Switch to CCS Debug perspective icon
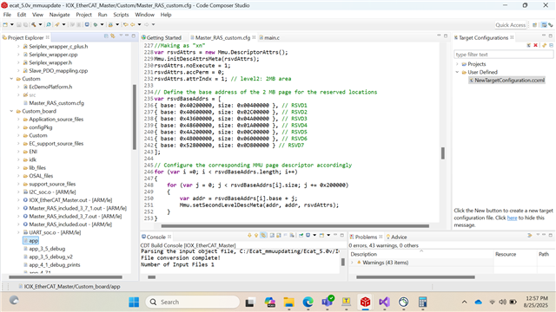This screenshot has height=312, width=556. tap(551, 25)
